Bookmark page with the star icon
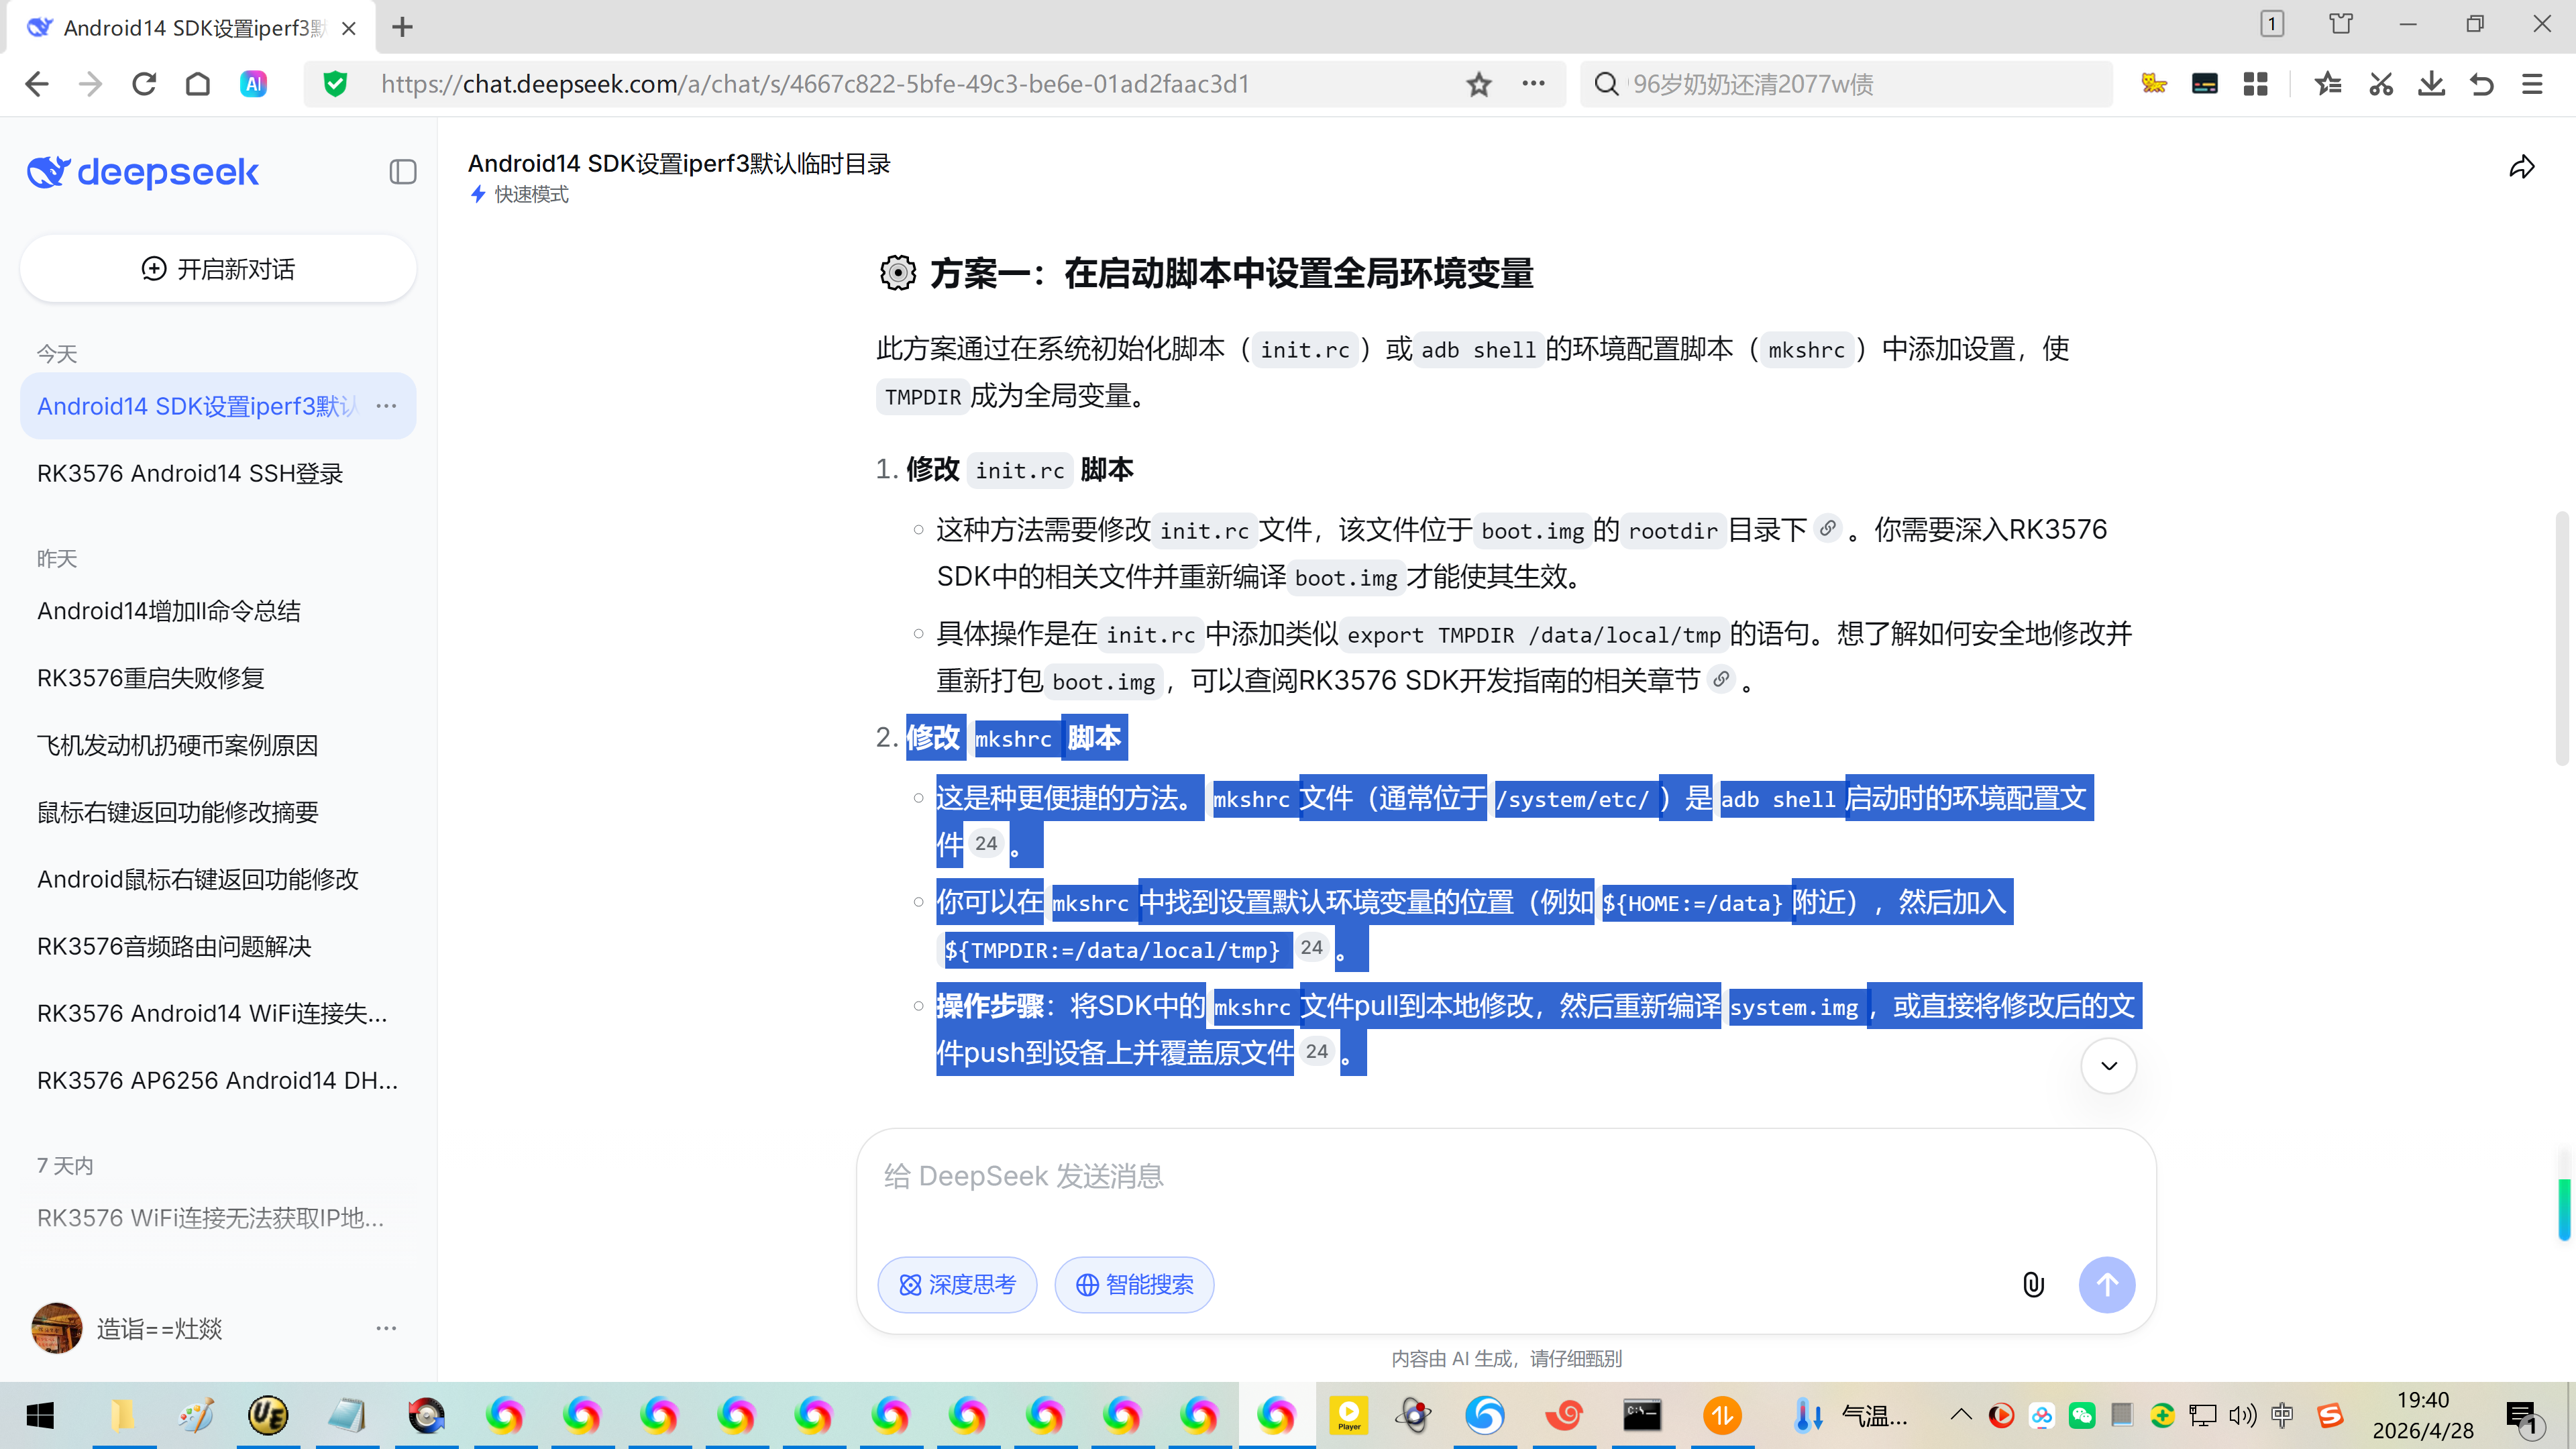 1479,84
